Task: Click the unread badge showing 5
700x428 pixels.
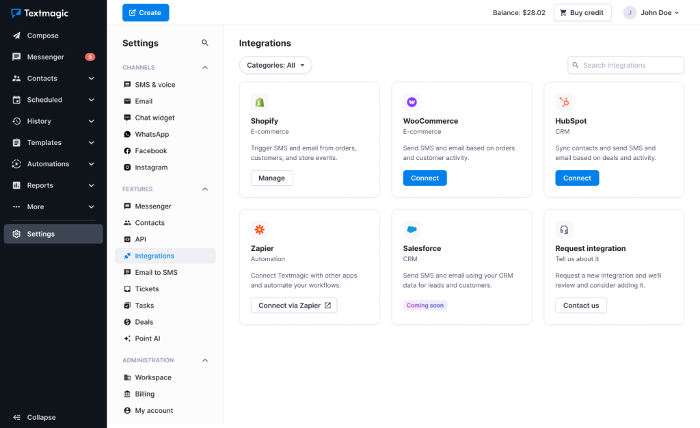Action: [x=90, y=57]
